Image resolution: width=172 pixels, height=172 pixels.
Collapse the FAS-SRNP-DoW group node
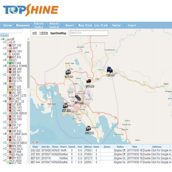click(3, 134)
